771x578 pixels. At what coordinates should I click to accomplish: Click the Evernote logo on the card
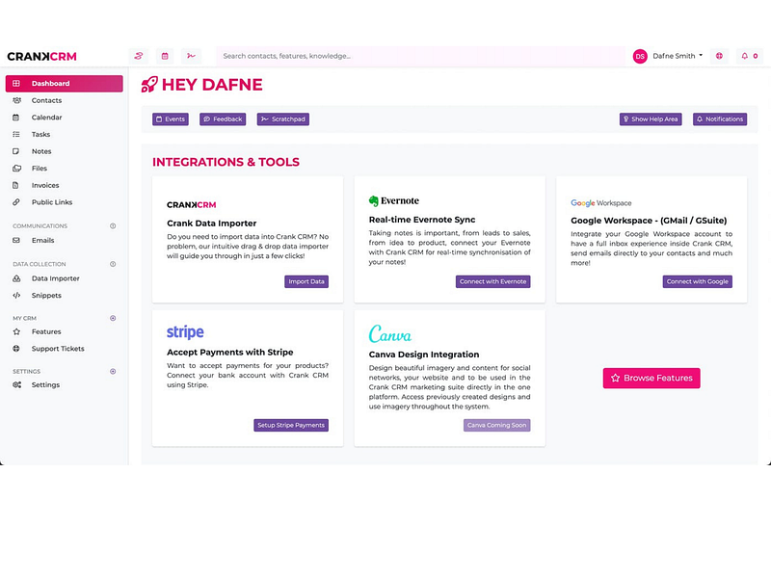pos(394,200)
